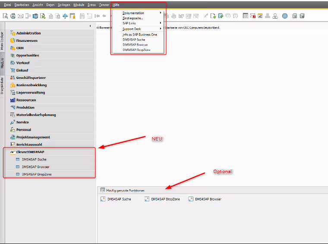The width and height of the screenshot is (328, 244).
Task: Switch to the Main Cockpit side tab
Action: click(x=2, y=41)
